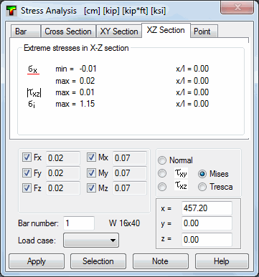Select the XY Section tab

click(119, 31)
